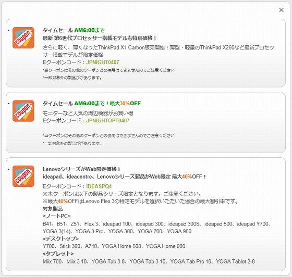This screenshot has height=277, width=292.
Task: Click the <ノートPC> category label
Action: tap(57, 216)
